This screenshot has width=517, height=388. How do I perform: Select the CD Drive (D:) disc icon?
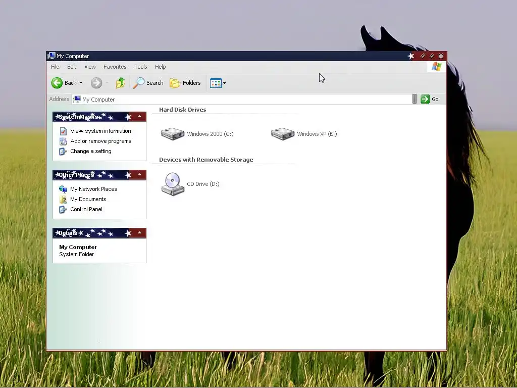(x=173, y=184)
